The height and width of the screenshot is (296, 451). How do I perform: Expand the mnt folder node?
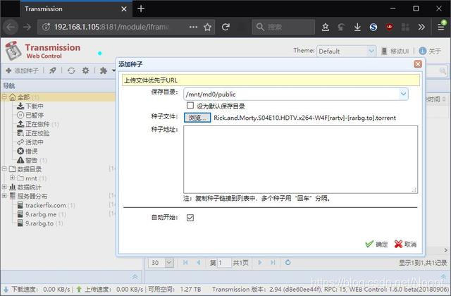click(x=12, y=178)
